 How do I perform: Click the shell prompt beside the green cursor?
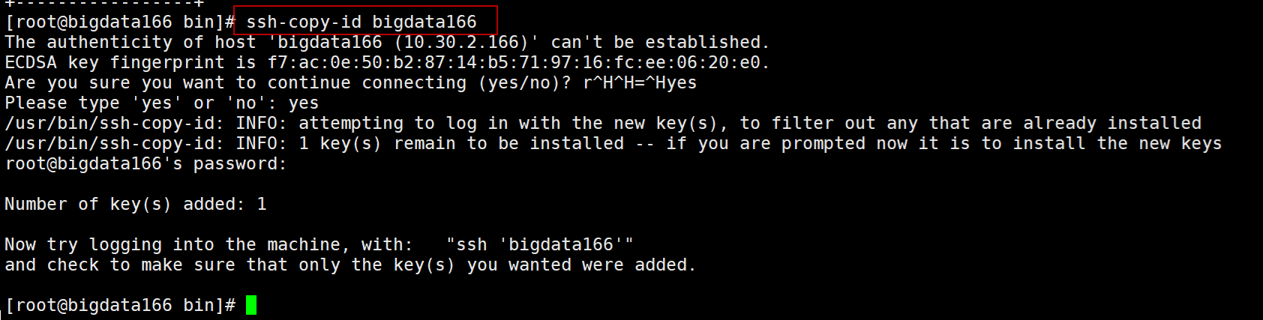pos(120,305)
